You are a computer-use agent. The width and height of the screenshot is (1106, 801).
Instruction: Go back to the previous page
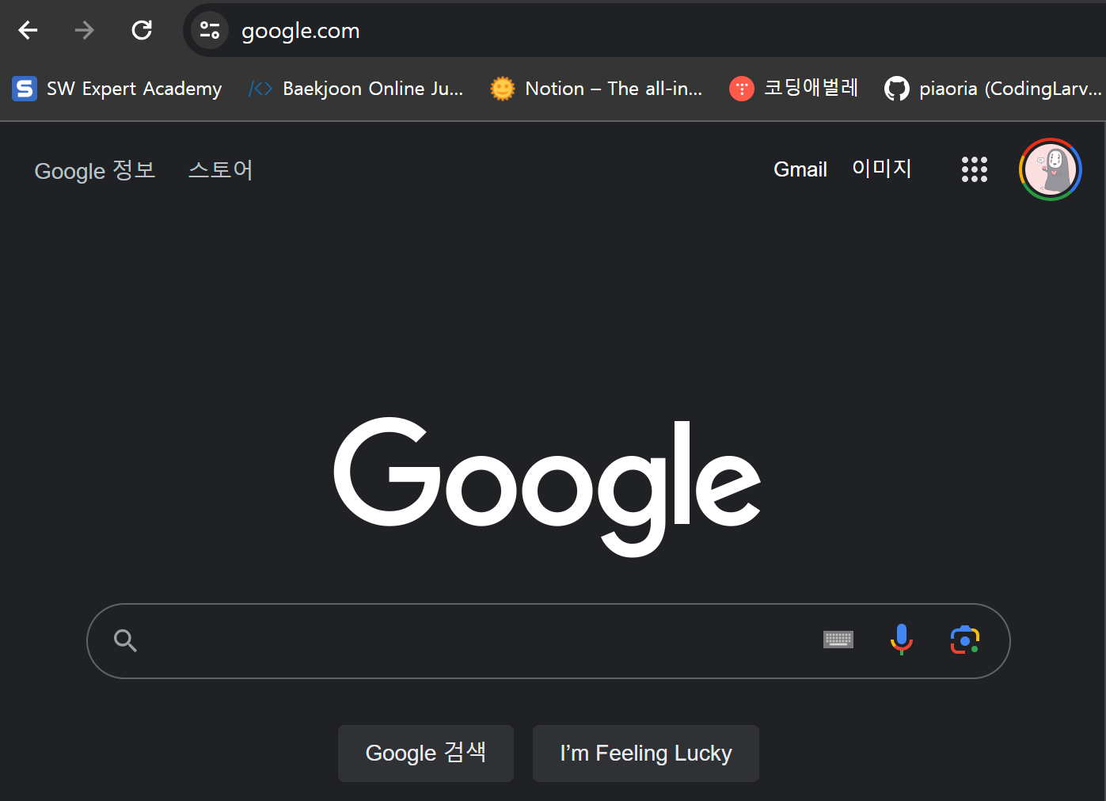coord(29,30)
